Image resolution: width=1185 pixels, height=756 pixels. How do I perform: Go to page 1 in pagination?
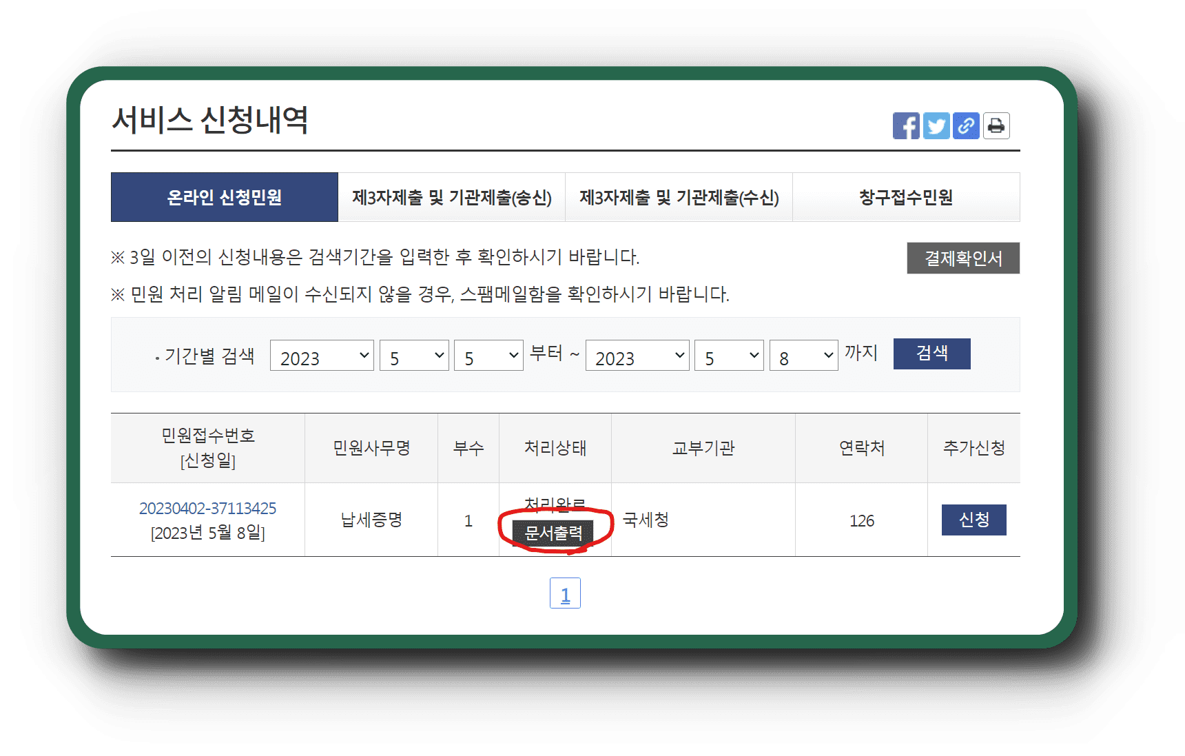(565, 593)
